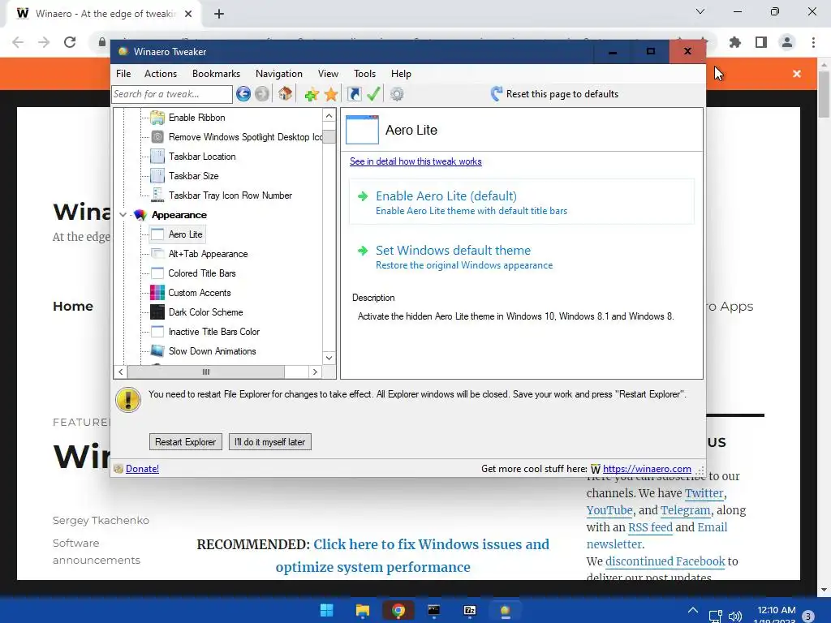
Task: Open the Alt+Tab Appearance tweak
Action: (x=208, y=254)
